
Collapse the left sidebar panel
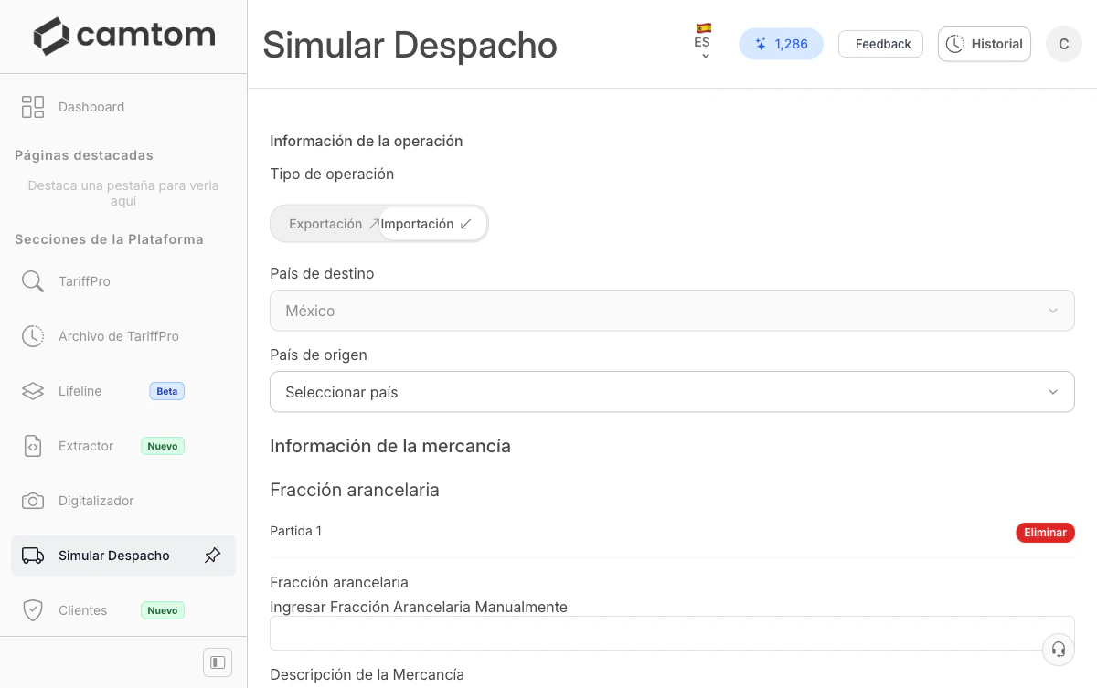[x=217, y=662]
